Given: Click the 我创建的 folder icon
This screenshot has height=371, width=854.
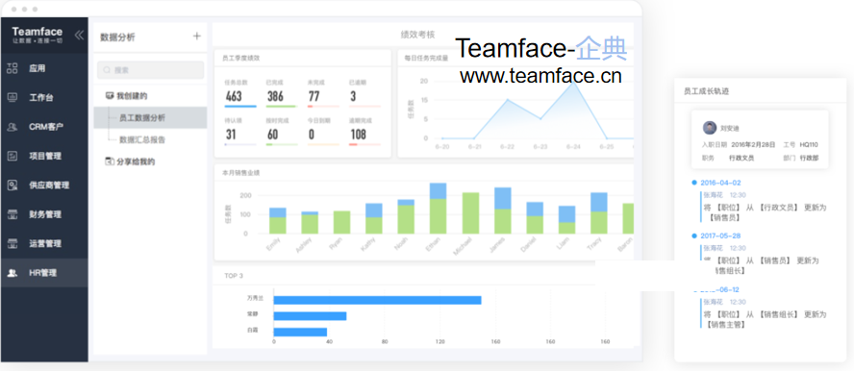Looking at the screenshot, I should [109, 96].
